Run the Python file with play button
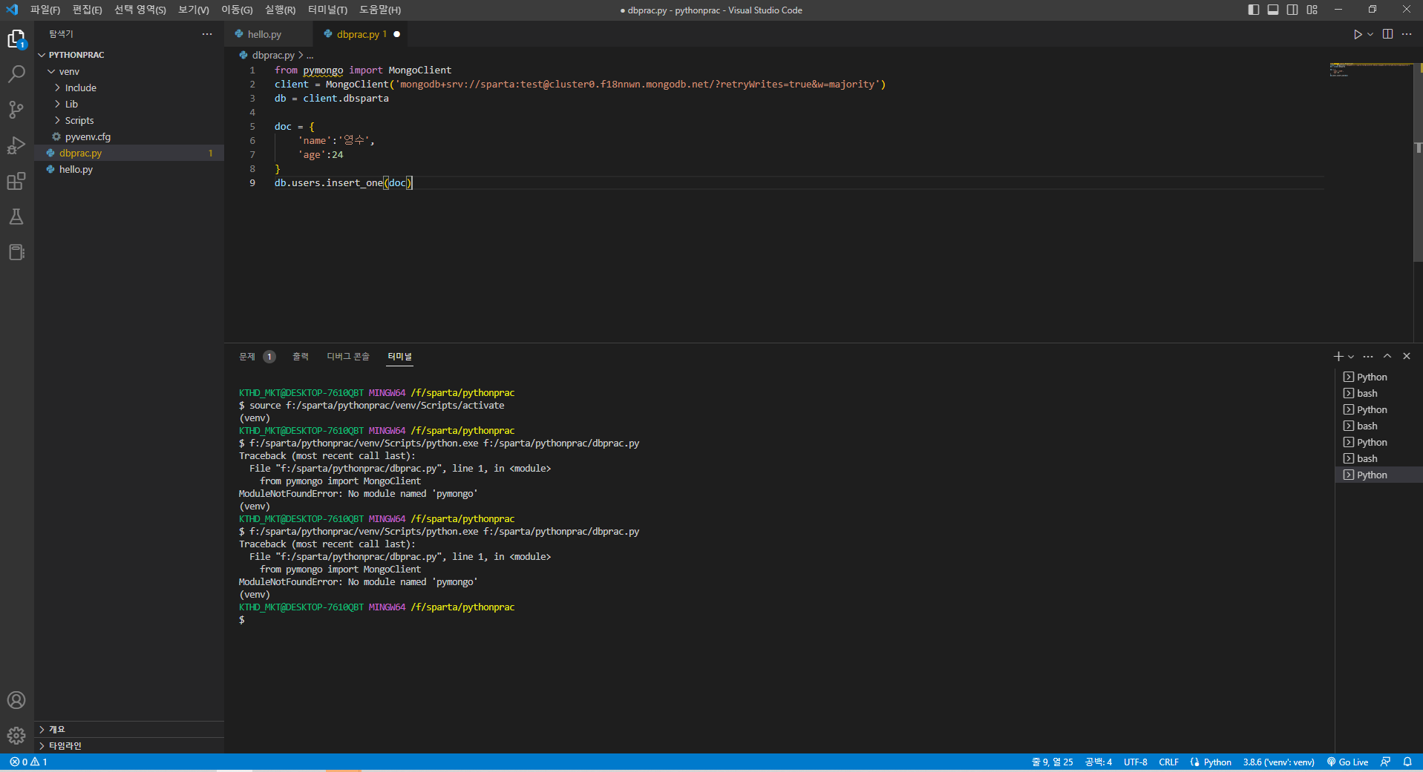The width and height of the screenshot is (1423, 772). coord(1357,34)
